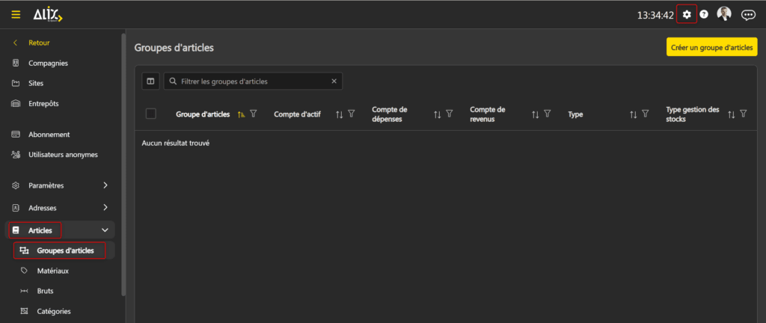Filter the Groupe d'articles column
The image size is (766, 323).
point(254,114)
